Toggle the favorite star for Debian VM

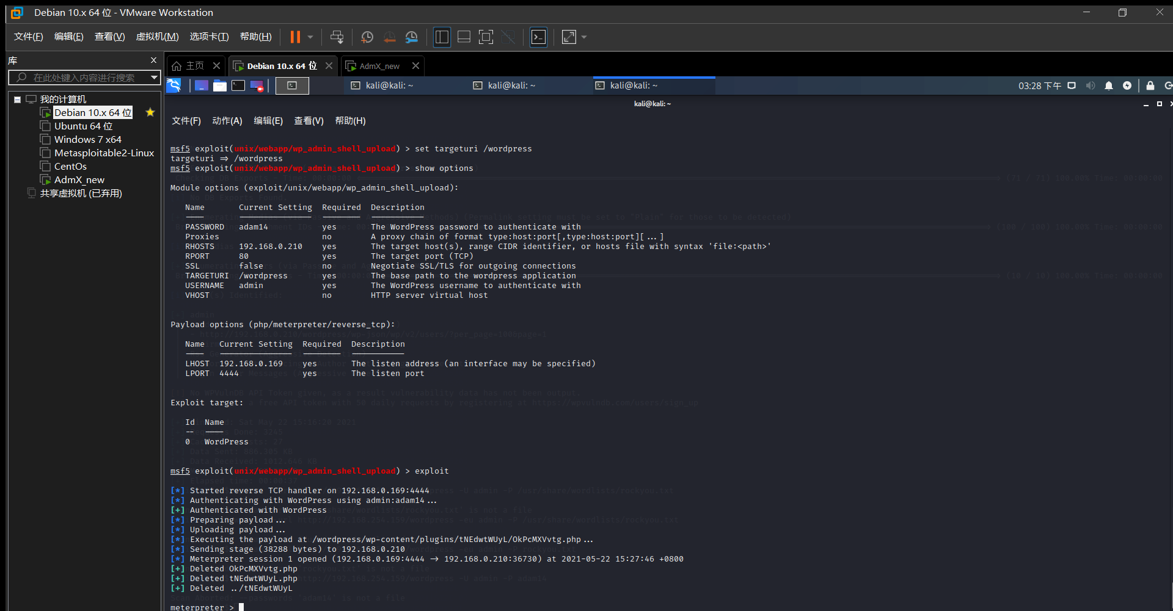point(150,112)
